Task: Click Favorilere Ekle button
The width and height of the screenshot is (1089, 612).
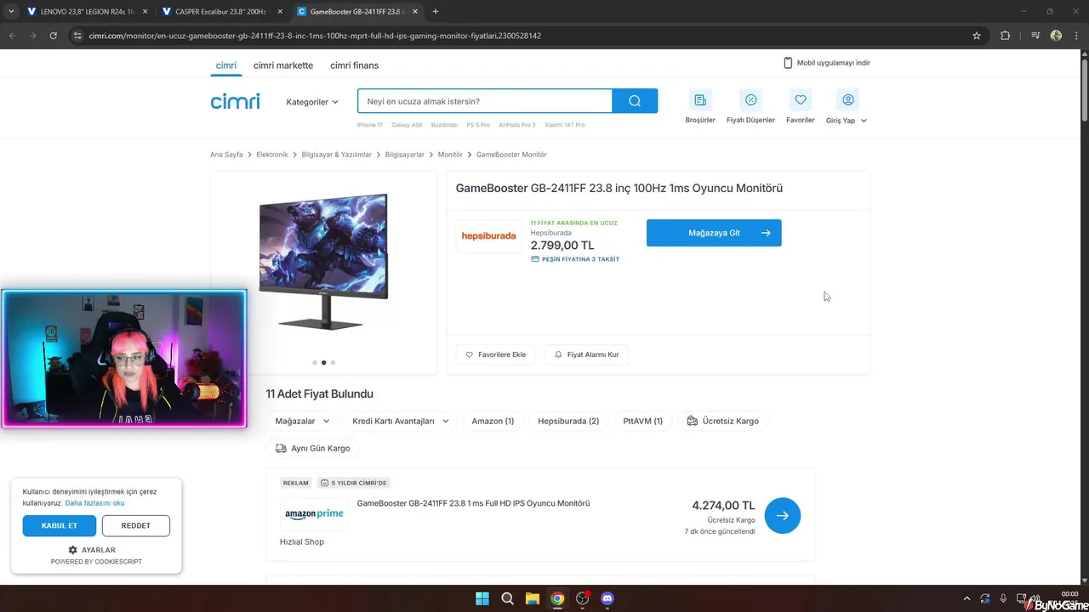Action: pyautogui.click(x=495, y=354)
